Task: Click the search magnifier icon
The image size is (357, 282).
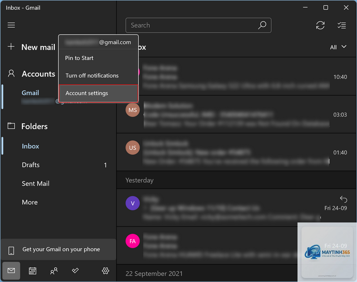Action: 262,25
